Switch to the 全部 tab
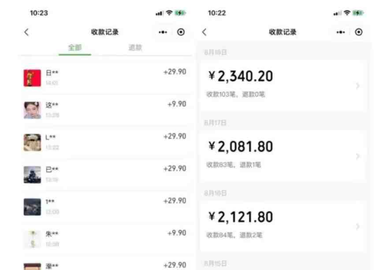383x270 pixels. point(74,47)
